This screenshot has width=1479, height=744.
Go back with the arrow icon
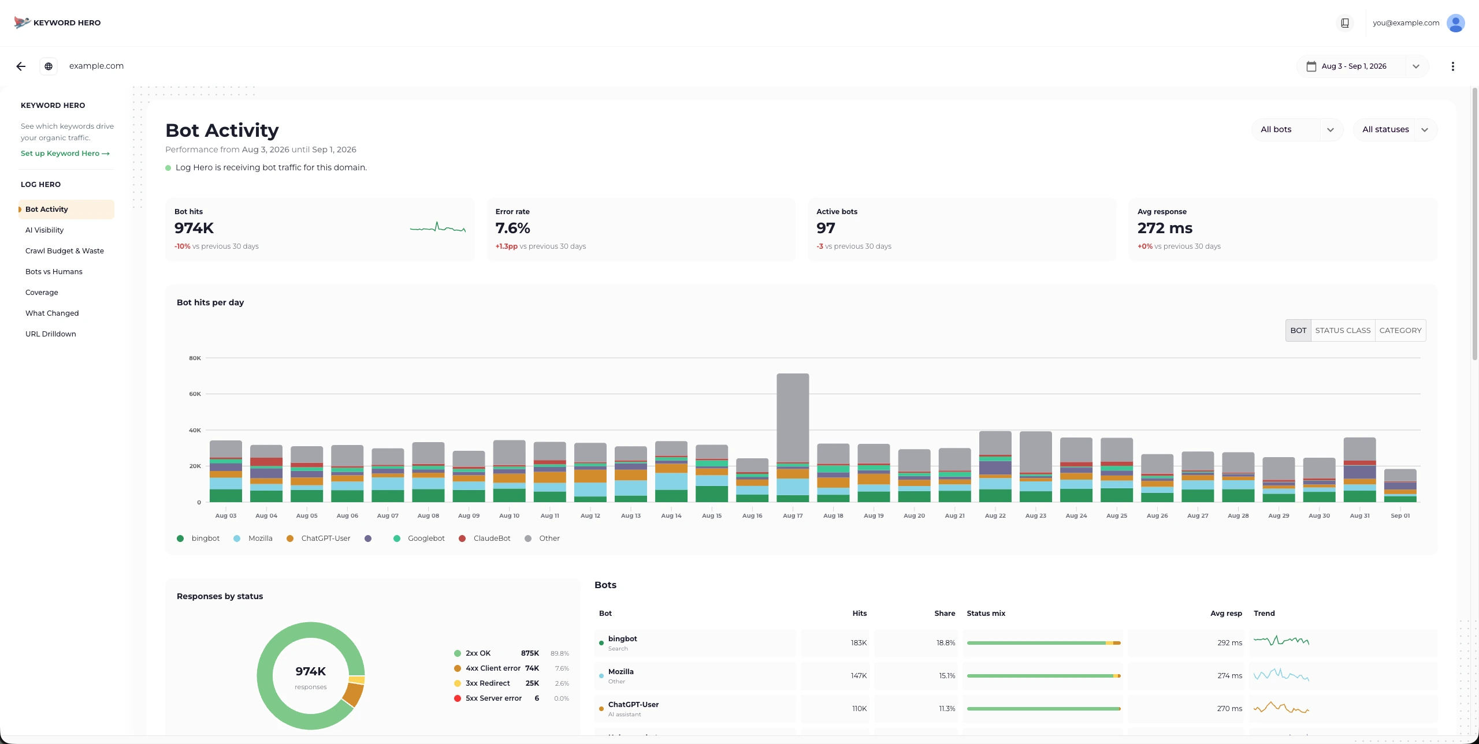click(x=21, y=66)
